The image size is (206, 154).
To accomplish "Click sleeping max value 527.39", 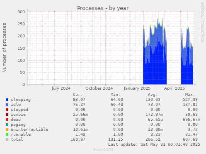I will (x=190, y=100).
